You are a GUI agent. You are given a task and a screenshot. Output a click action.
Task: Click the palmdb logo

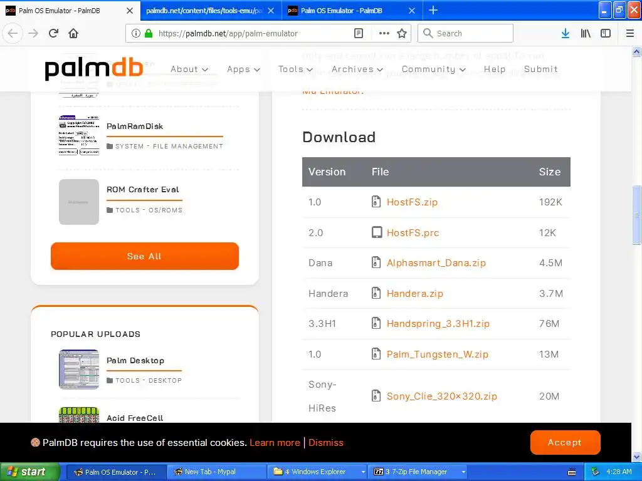tap(94, 69)
